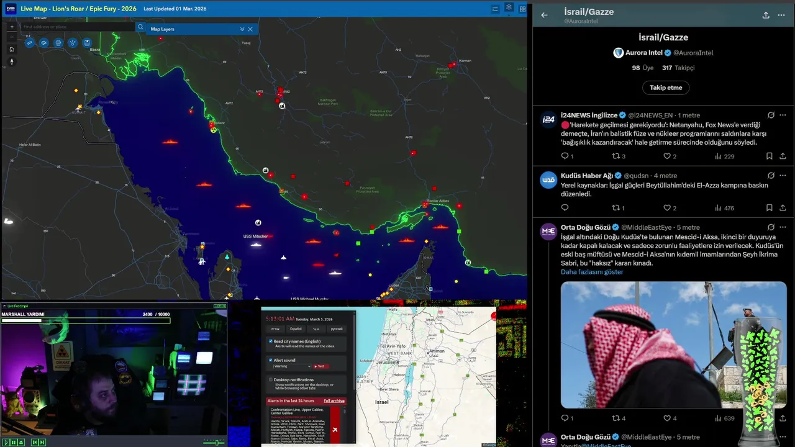This screenshot has height=447, width=795.
Task: Skip to previous in Live Feed player
Action: [34, 442]
